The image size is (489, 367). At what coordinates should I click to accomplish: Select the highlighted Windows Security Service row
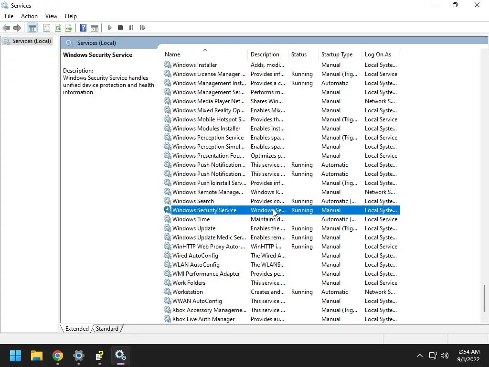[282, 210]
